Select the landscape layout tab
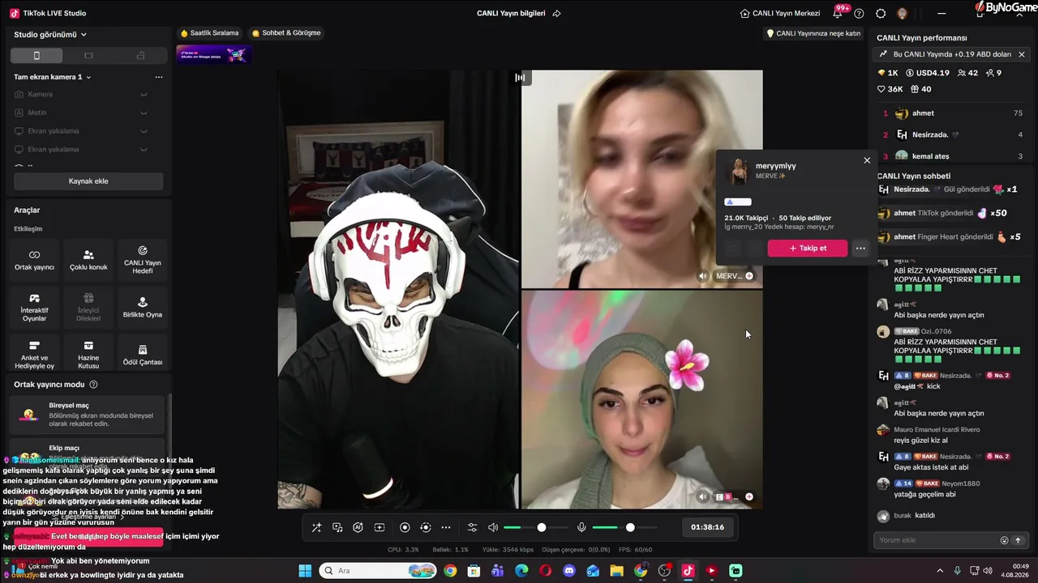The image size is (1038, 583). 88,56
